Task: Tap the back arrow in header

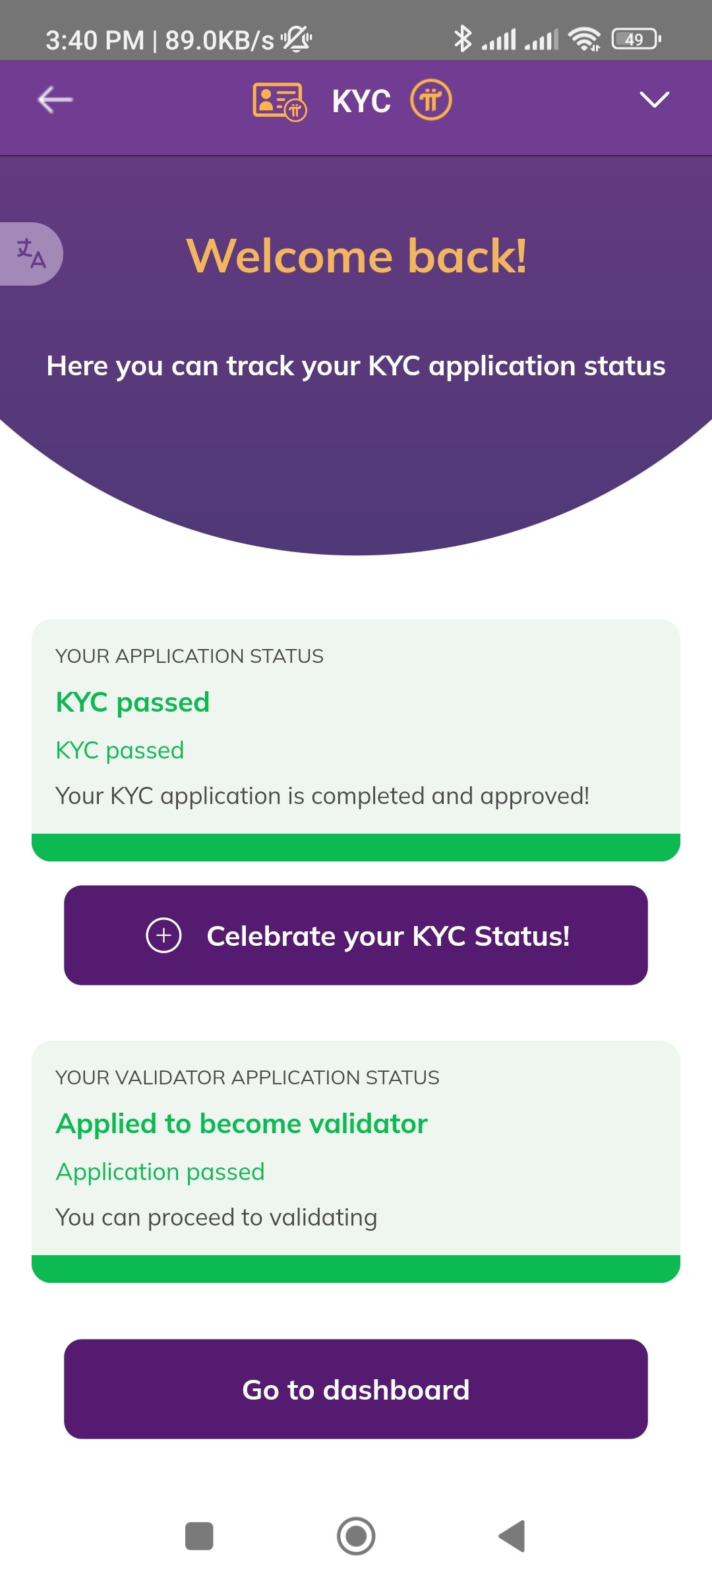Action: [x=55, y=100]
